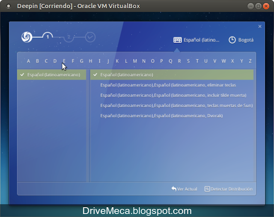
Task: Choose the teclas muertas de Sun variant
Action: pos(172,106)
